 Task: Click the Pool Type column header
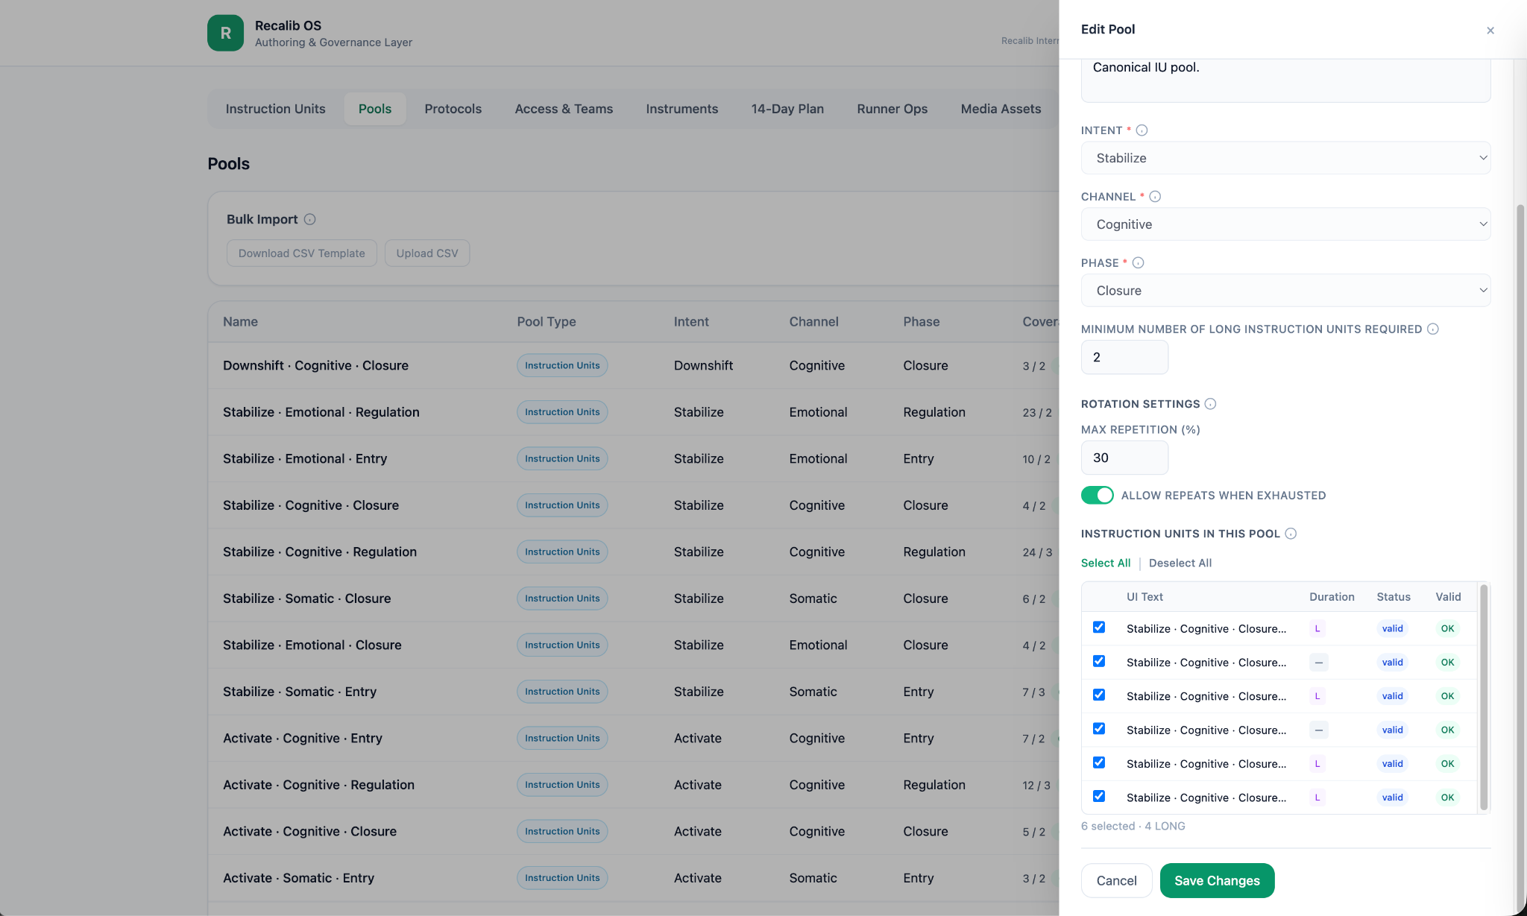click(x=546, y=322)
